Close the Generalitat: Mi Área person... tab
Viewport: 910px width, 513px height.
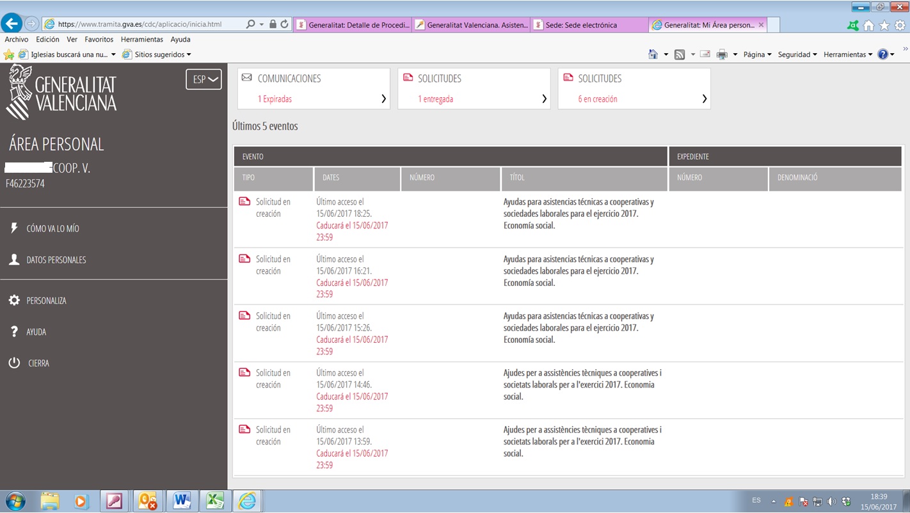[x=761, y=25]
